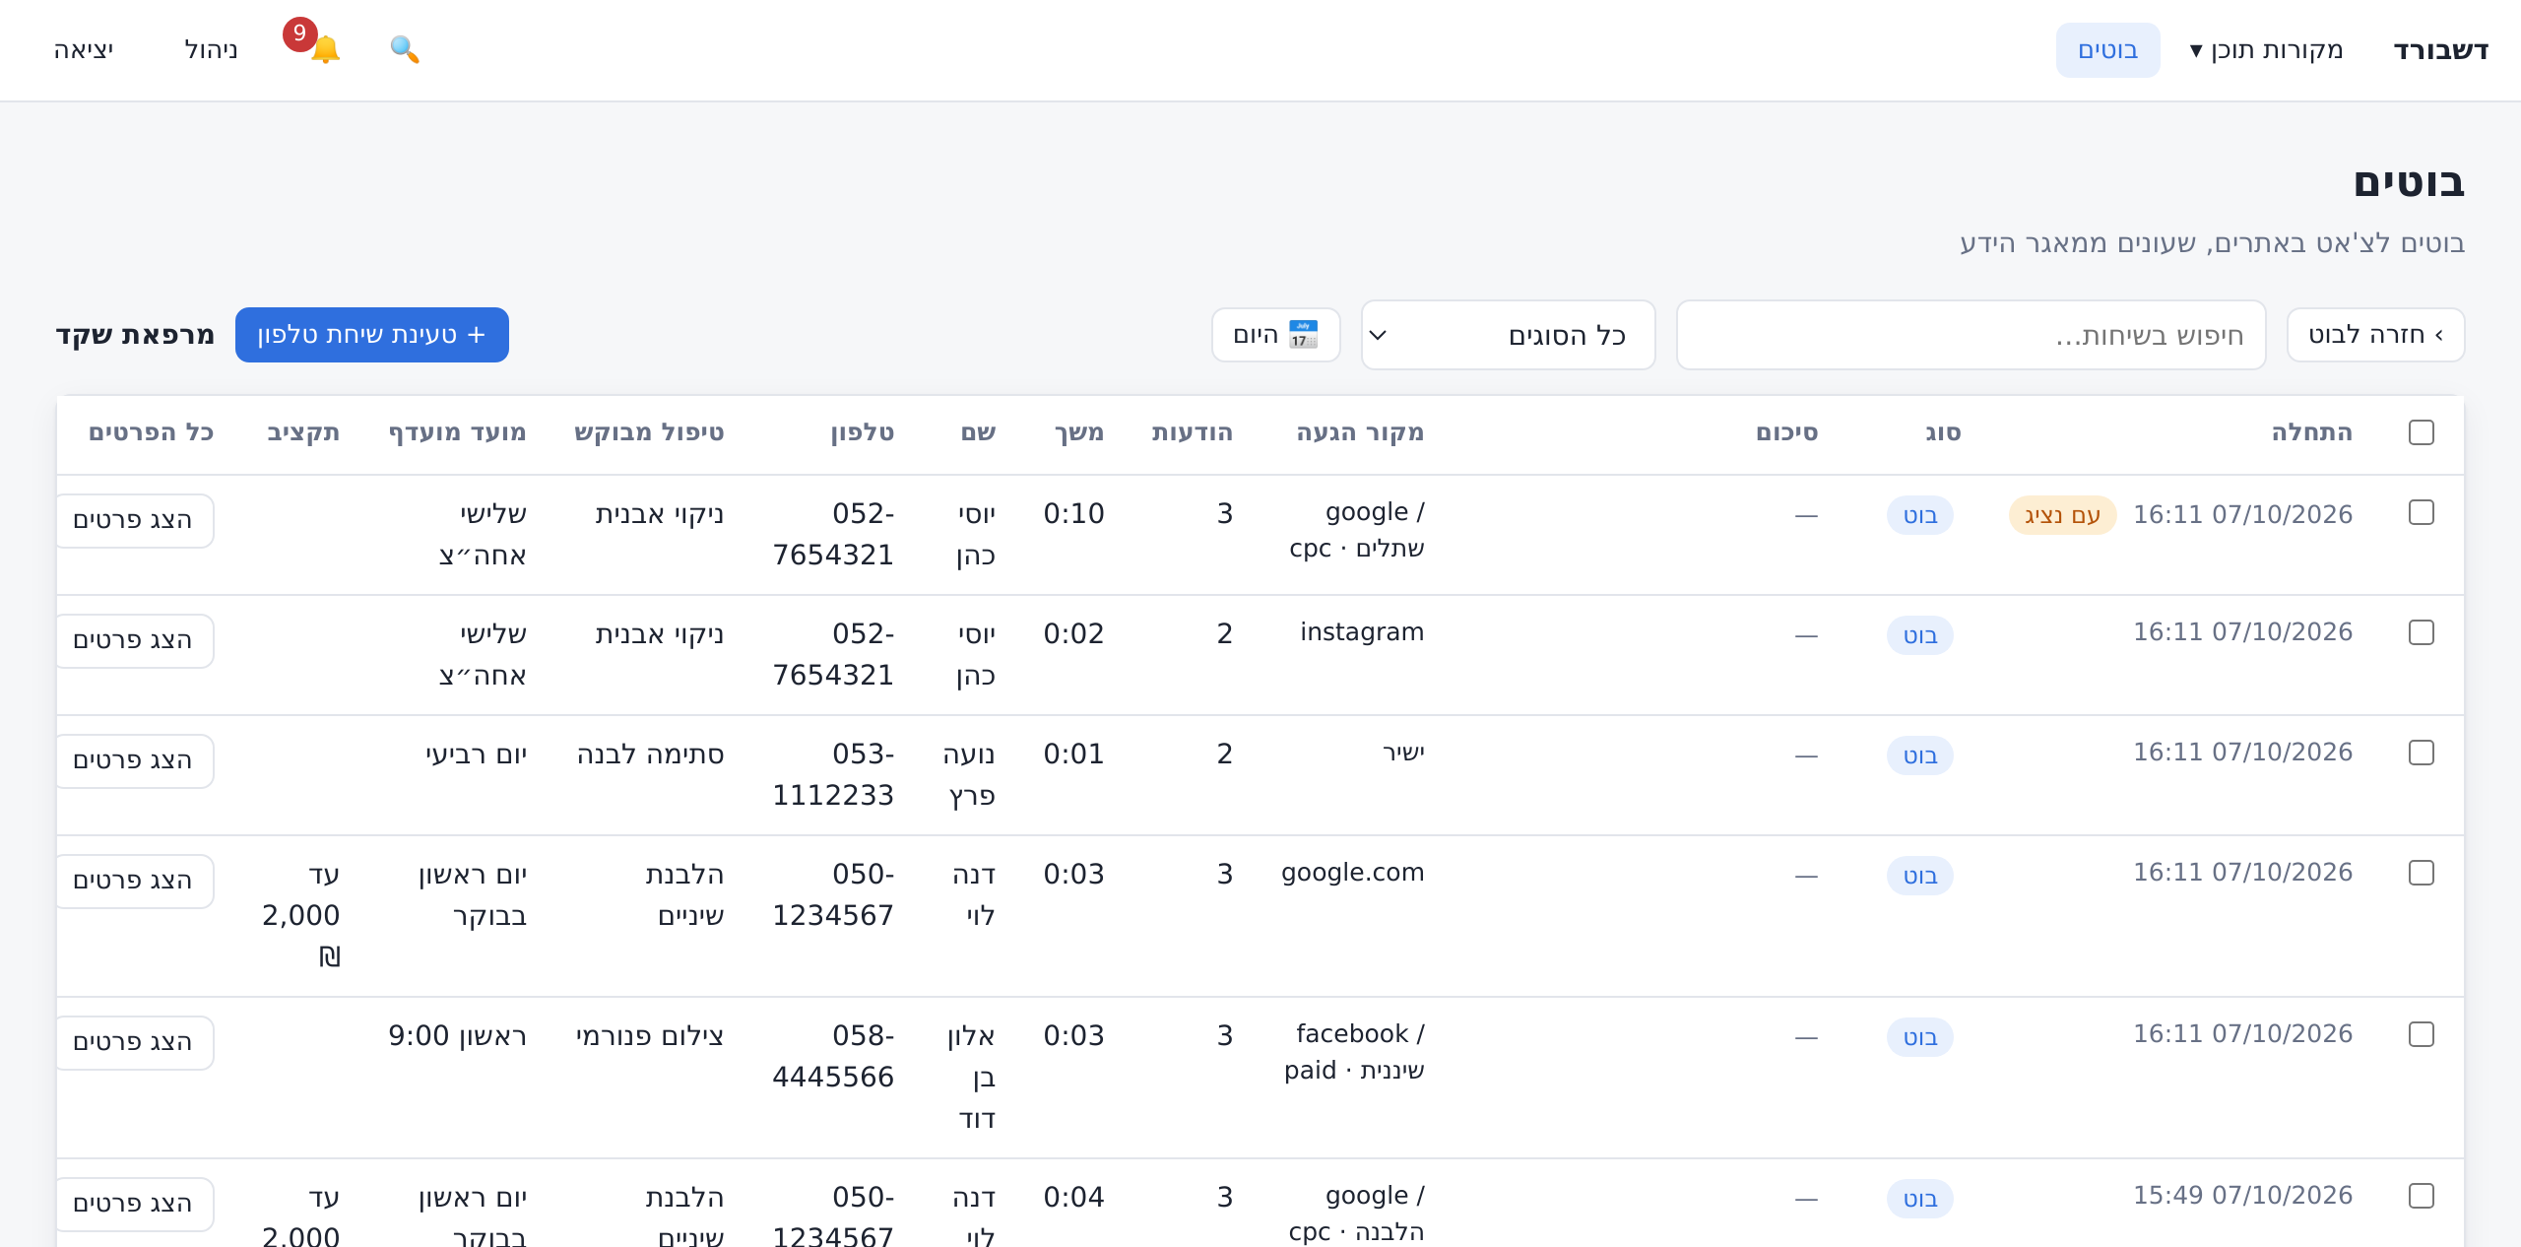Check the row with עם נציג badge

(x=2421, y=512)
